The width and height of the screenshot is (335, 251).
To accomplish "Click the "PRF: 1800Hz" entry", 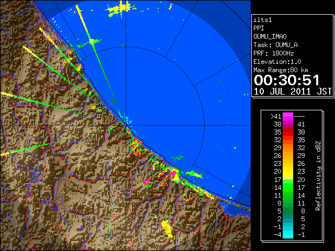I will point(274,53).
